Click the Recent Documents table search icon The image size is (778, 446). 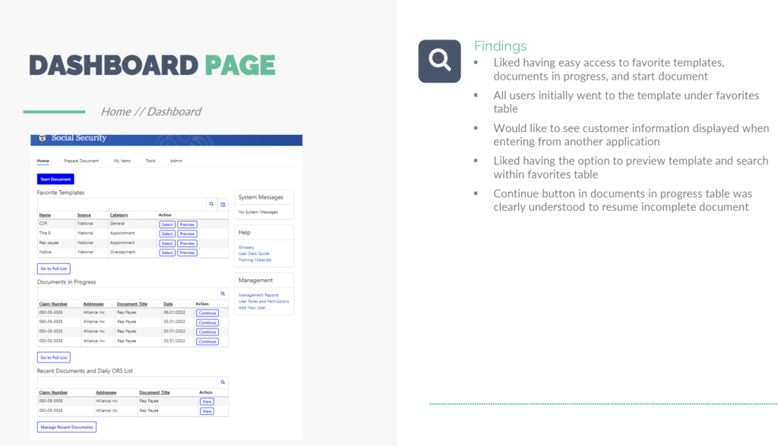[223, 382]
